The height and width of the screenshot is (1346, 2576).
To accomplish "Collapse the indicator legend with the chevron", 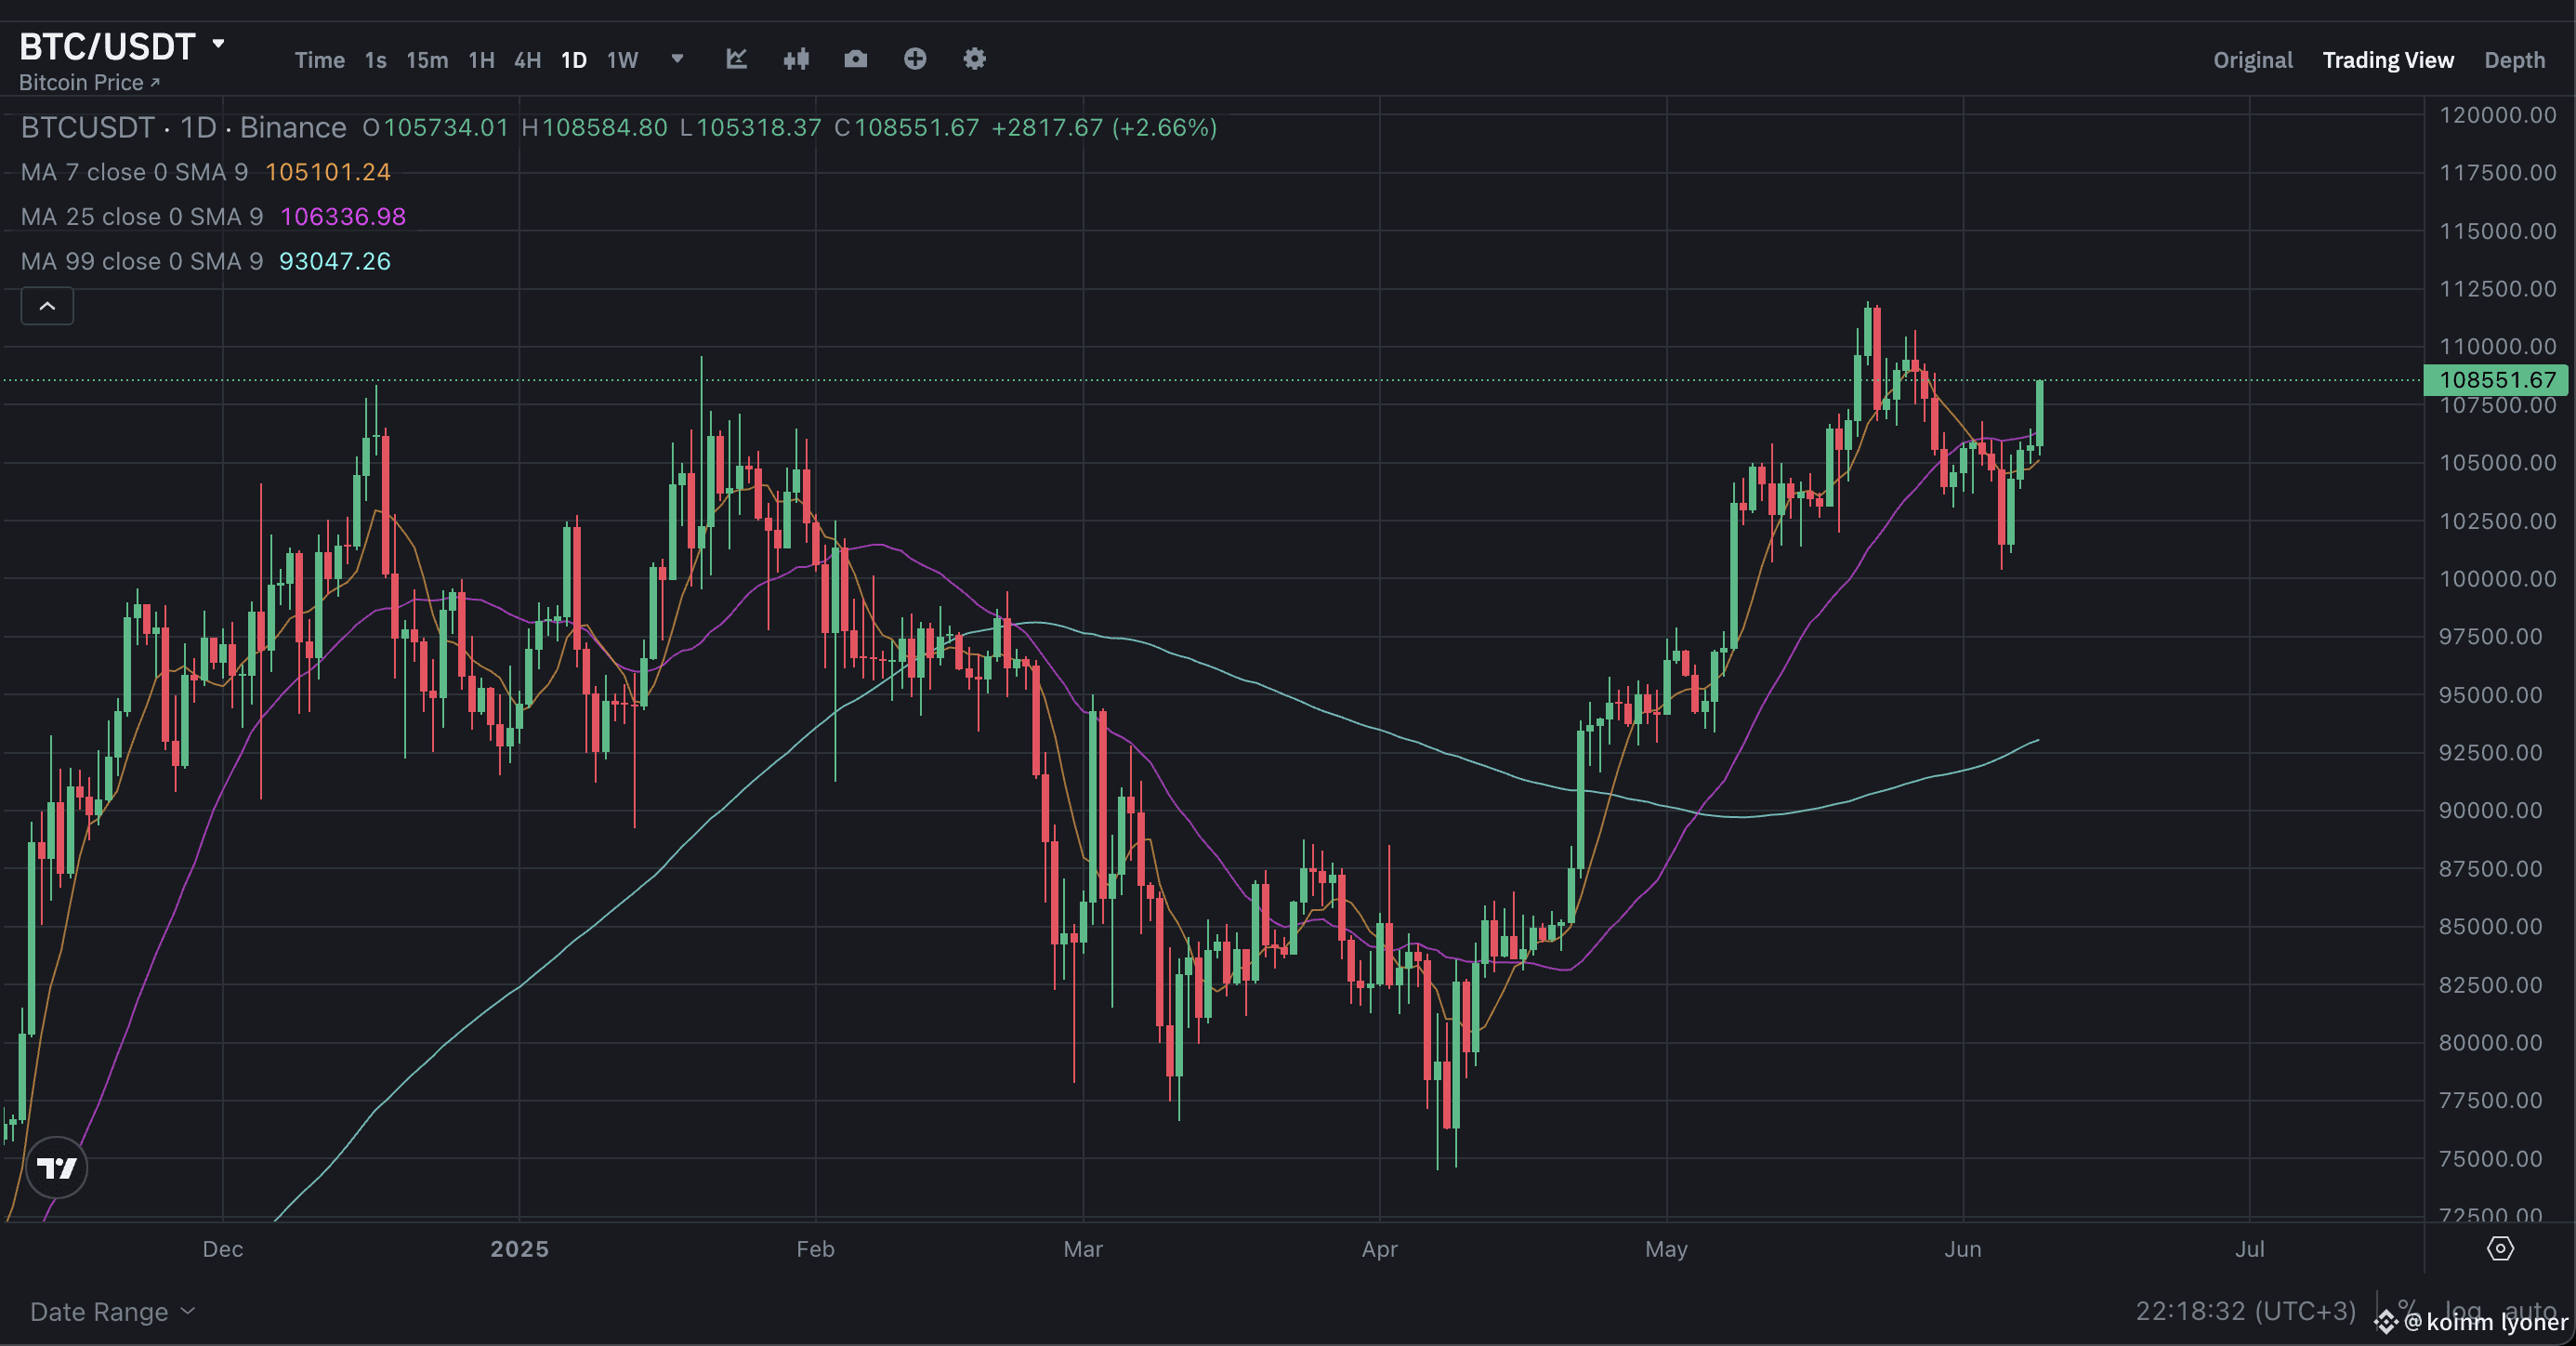I will point(46,306).
